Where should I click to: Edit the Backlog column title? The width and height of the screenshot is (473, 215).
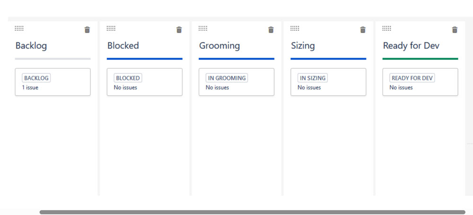[31, 46]
